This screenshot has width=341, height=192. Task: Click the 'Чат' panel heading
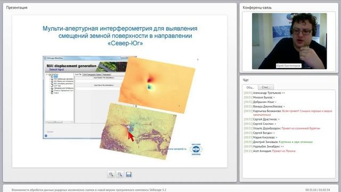coord(246,80)
